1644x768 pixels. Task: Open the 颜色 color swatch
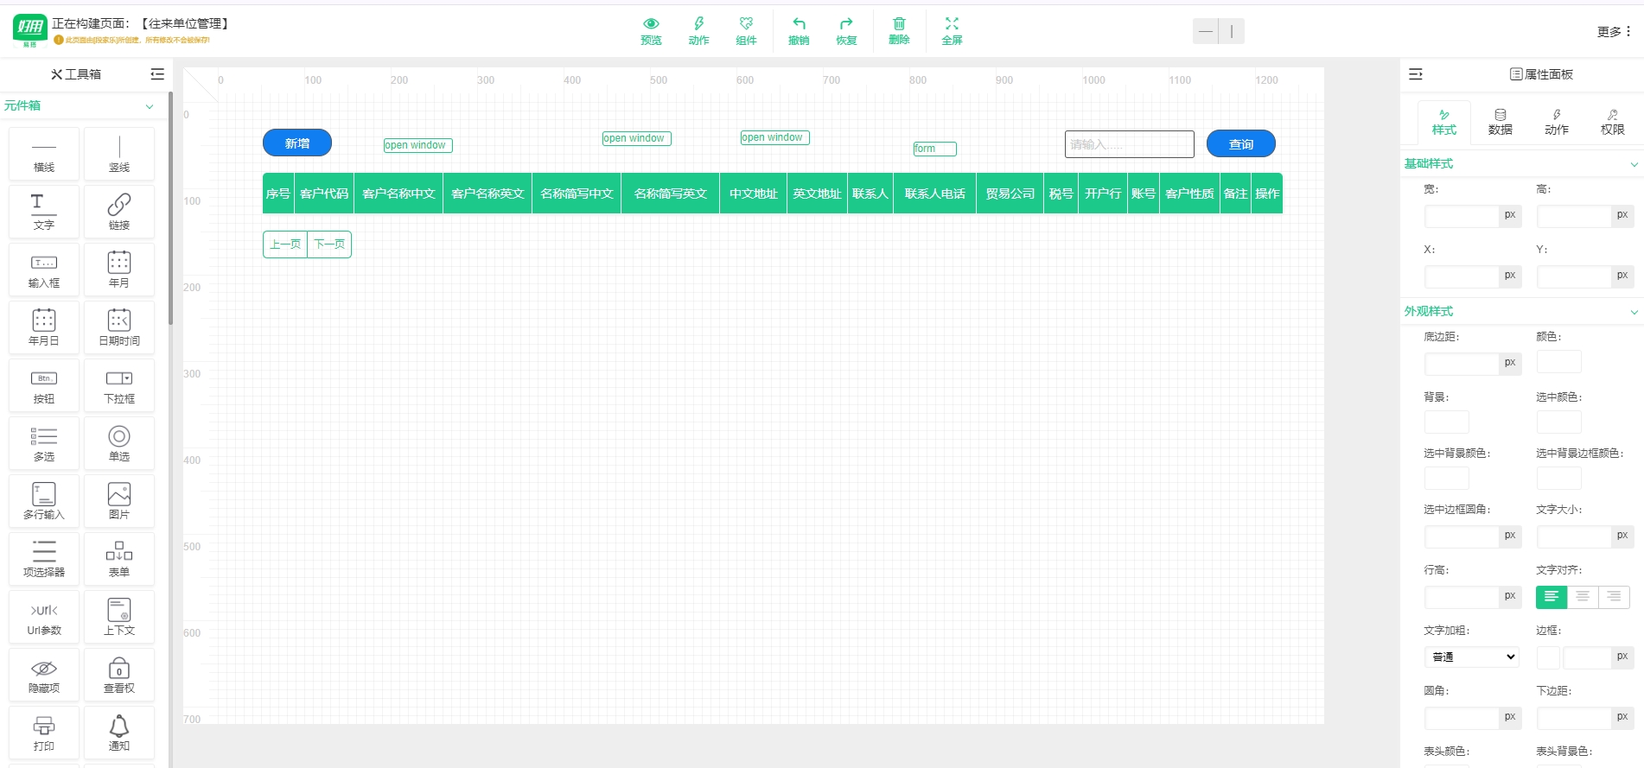click(x=1559, y=362)
